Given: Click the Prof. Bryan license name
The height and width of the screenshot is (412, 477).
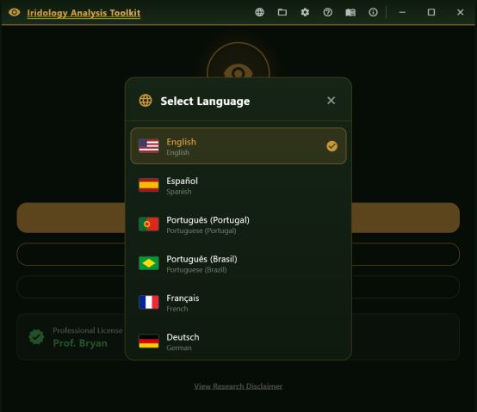Looking at the screenshot, I should [x=80, y=343].
